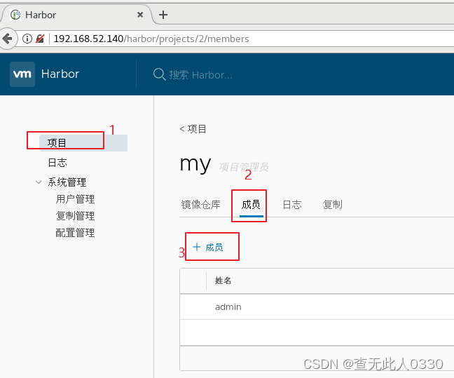Open 日志 in the left sidebar

57,163
